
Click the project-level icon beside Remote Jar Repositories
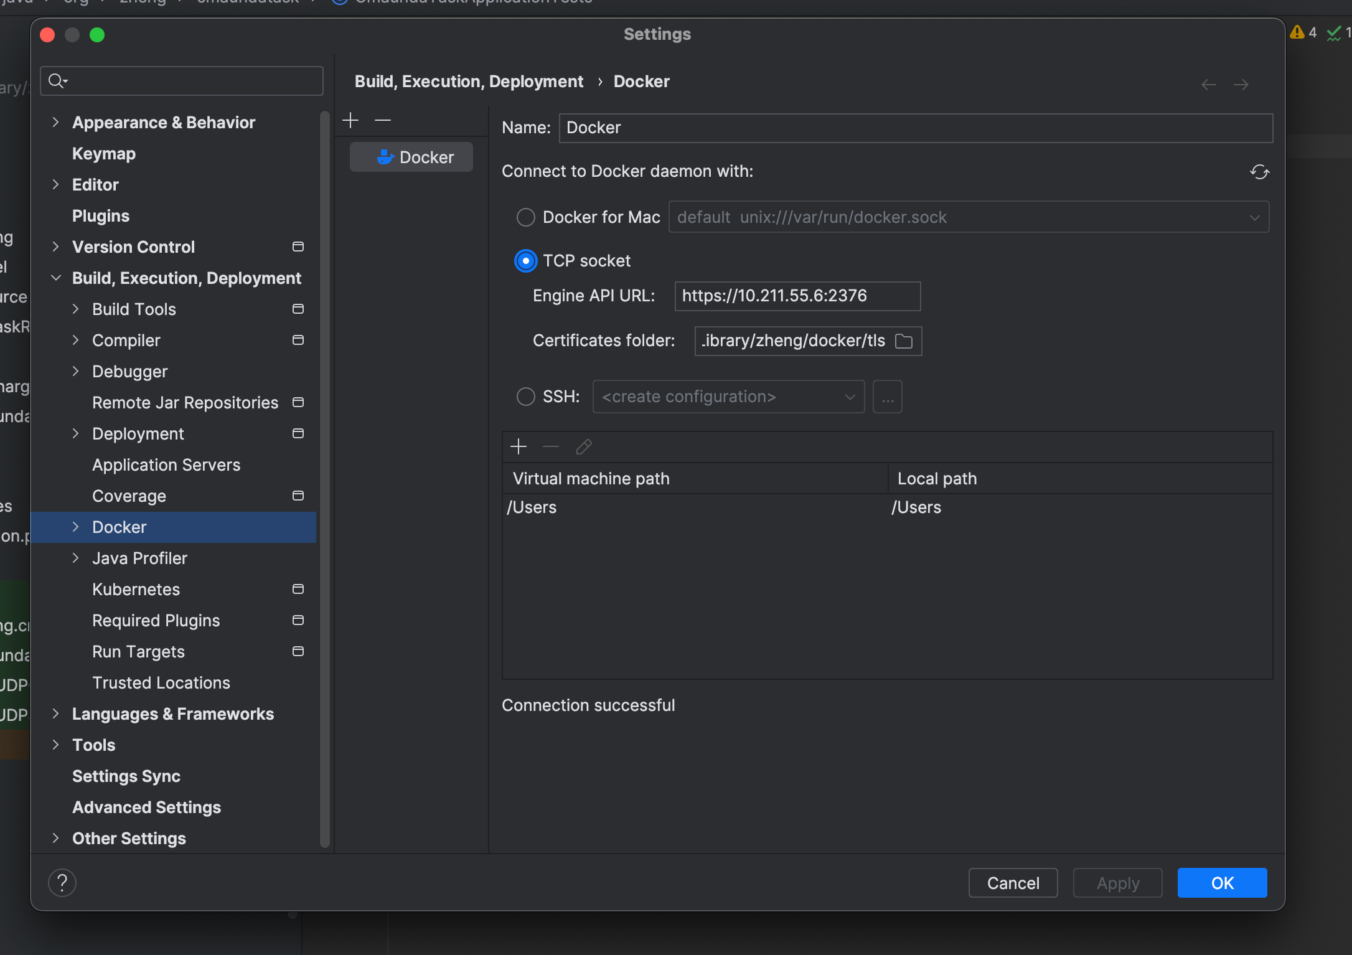click(x=298, y=403)
